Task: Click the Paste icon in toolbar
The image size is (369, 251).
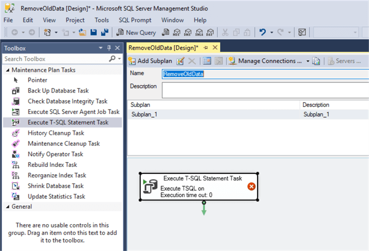Action: point(247,32)
